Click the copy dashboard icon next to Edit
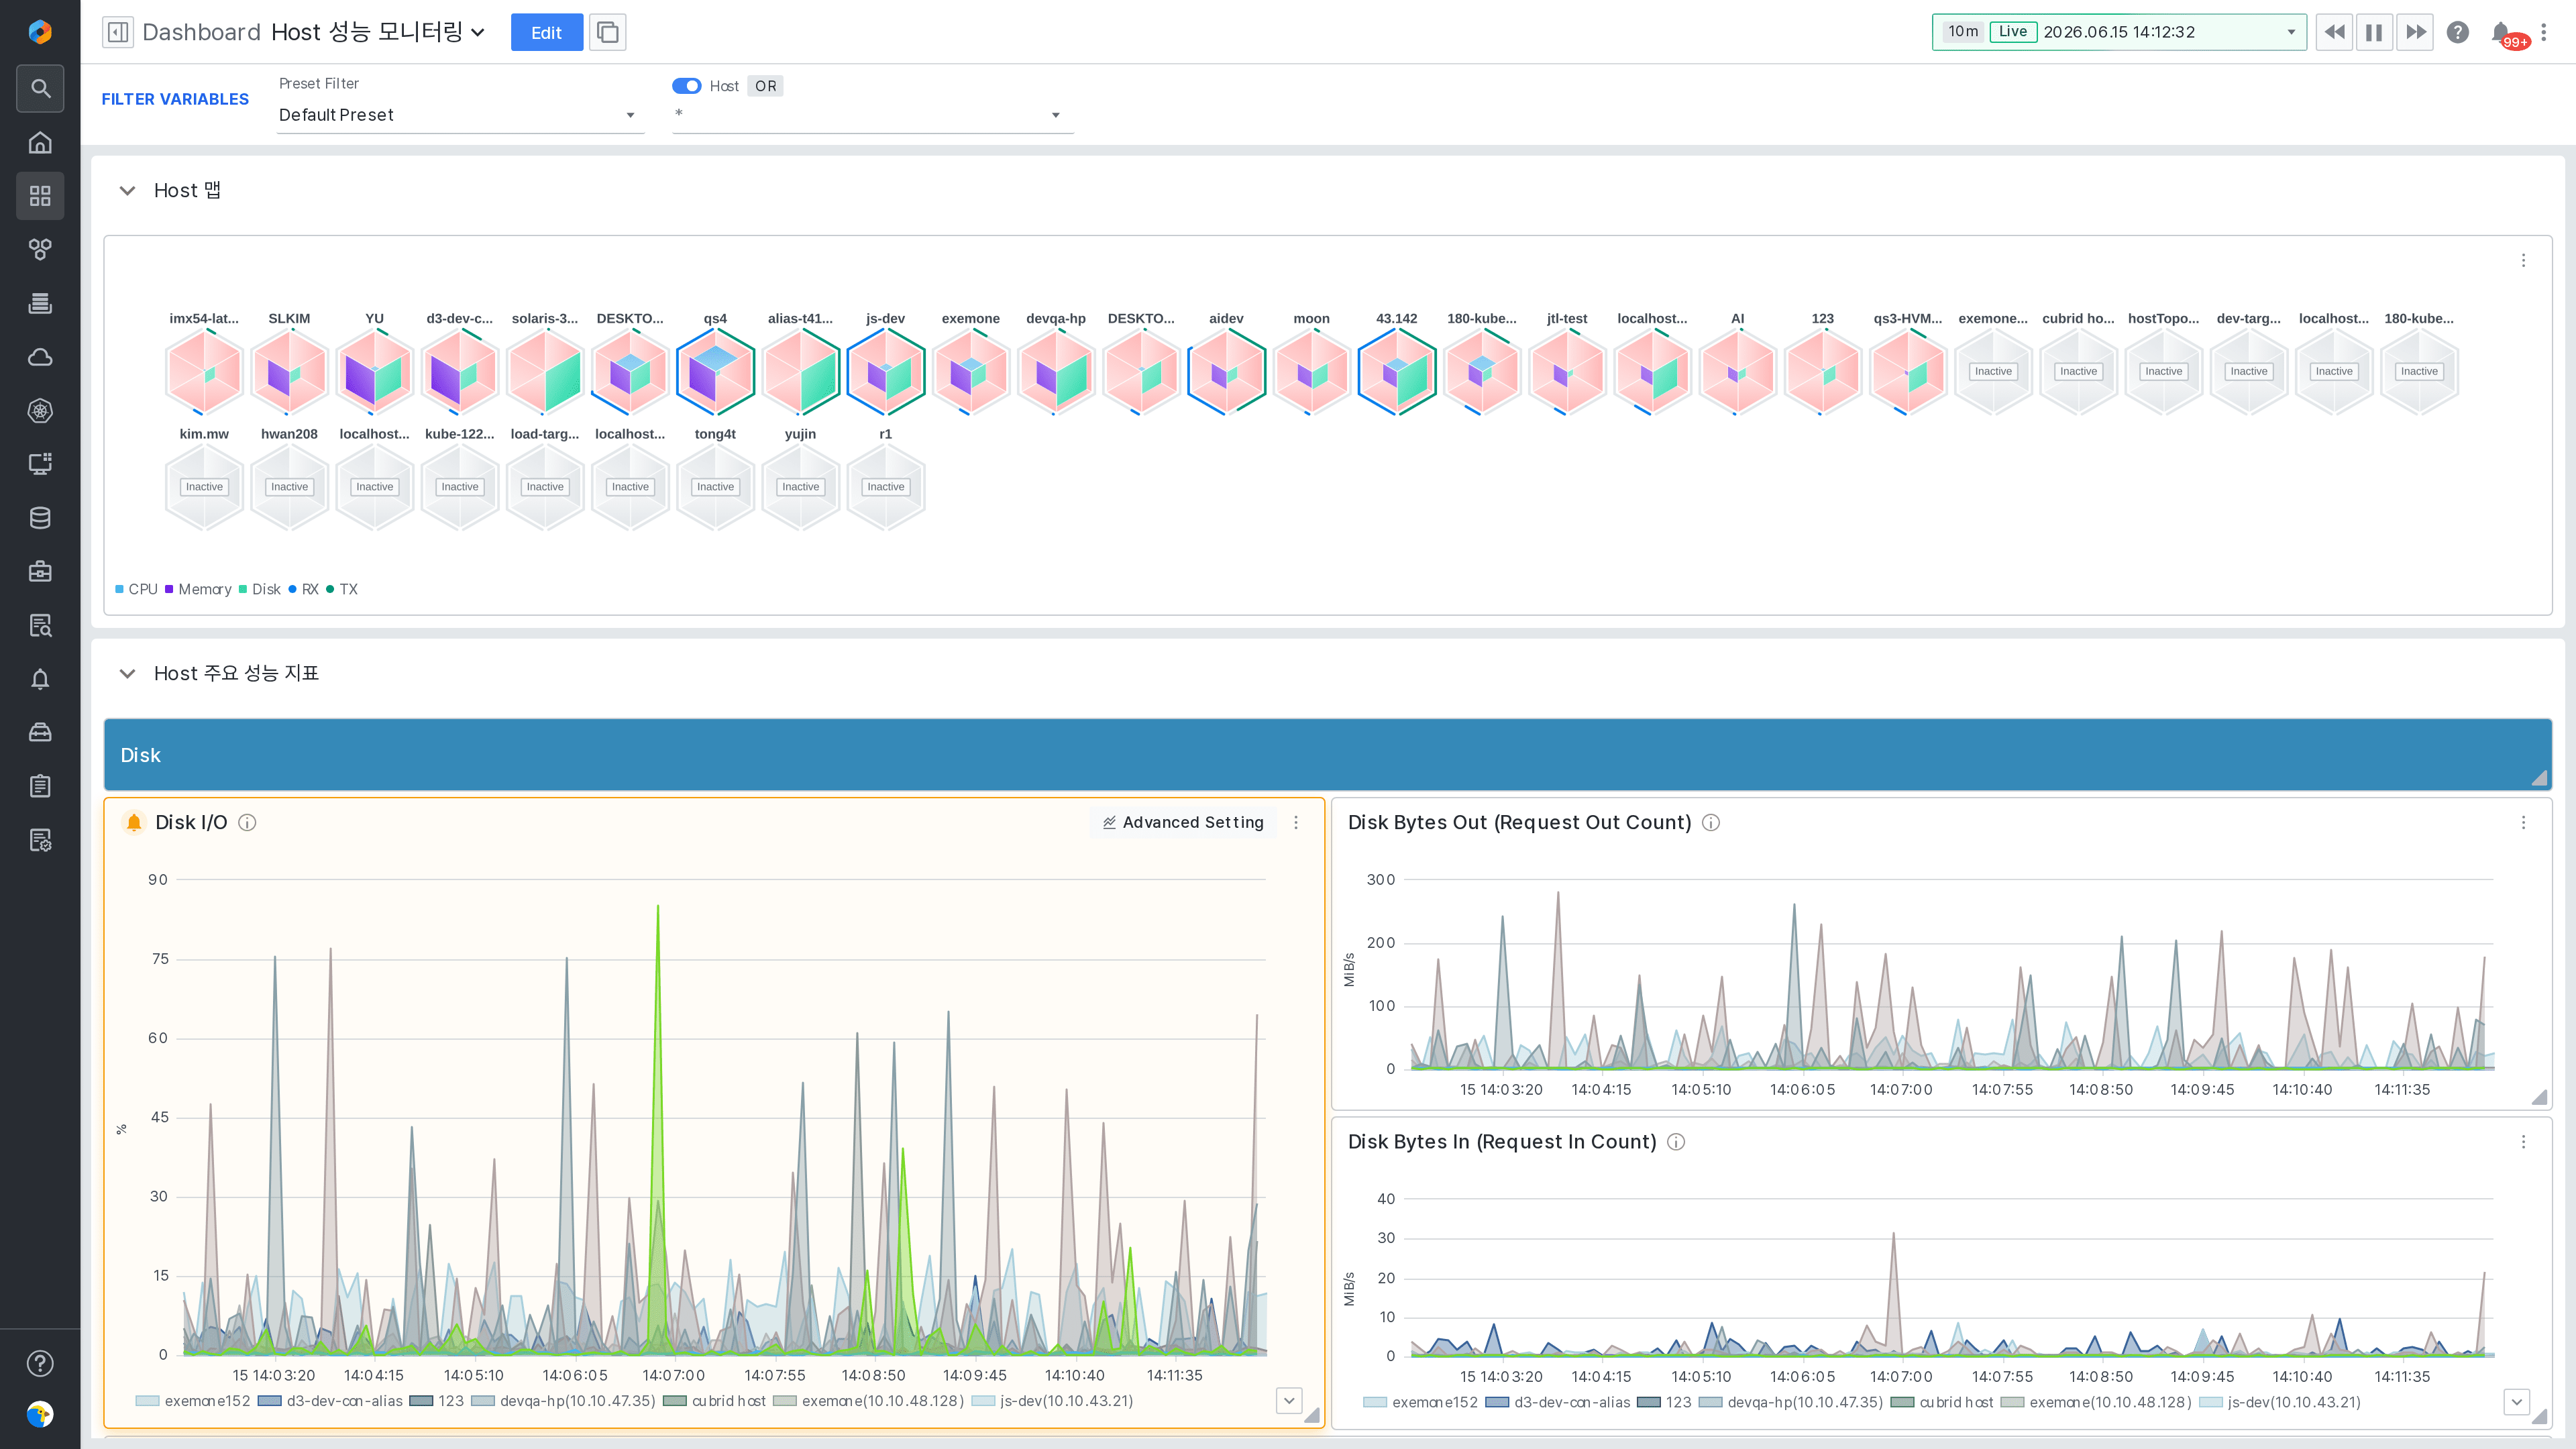Viewport: 2576px width, 1449px height. point(608,32)
